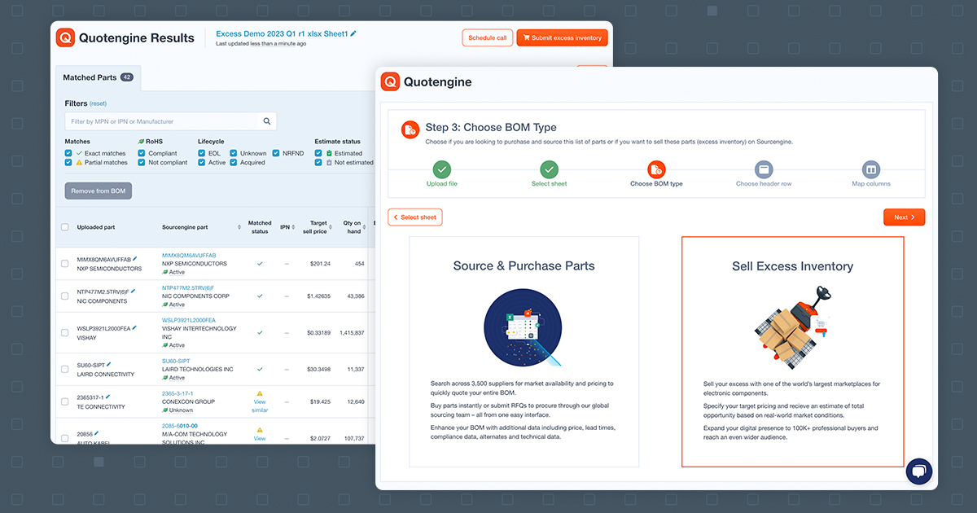Select the row checkbox for SU60-SIPT
The height and width of the screenshot is (513, 977).
[65, 370]
